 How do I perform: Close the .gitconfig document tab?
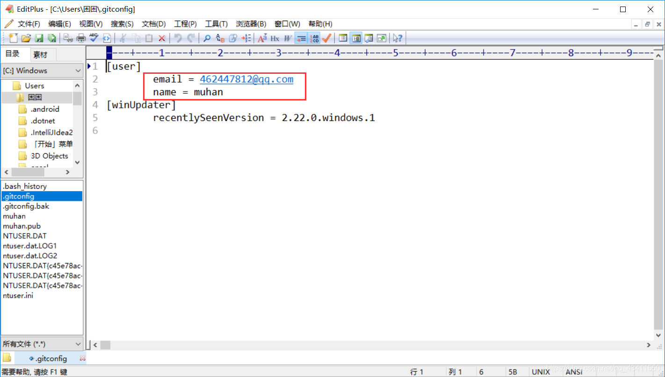(83, 358)
